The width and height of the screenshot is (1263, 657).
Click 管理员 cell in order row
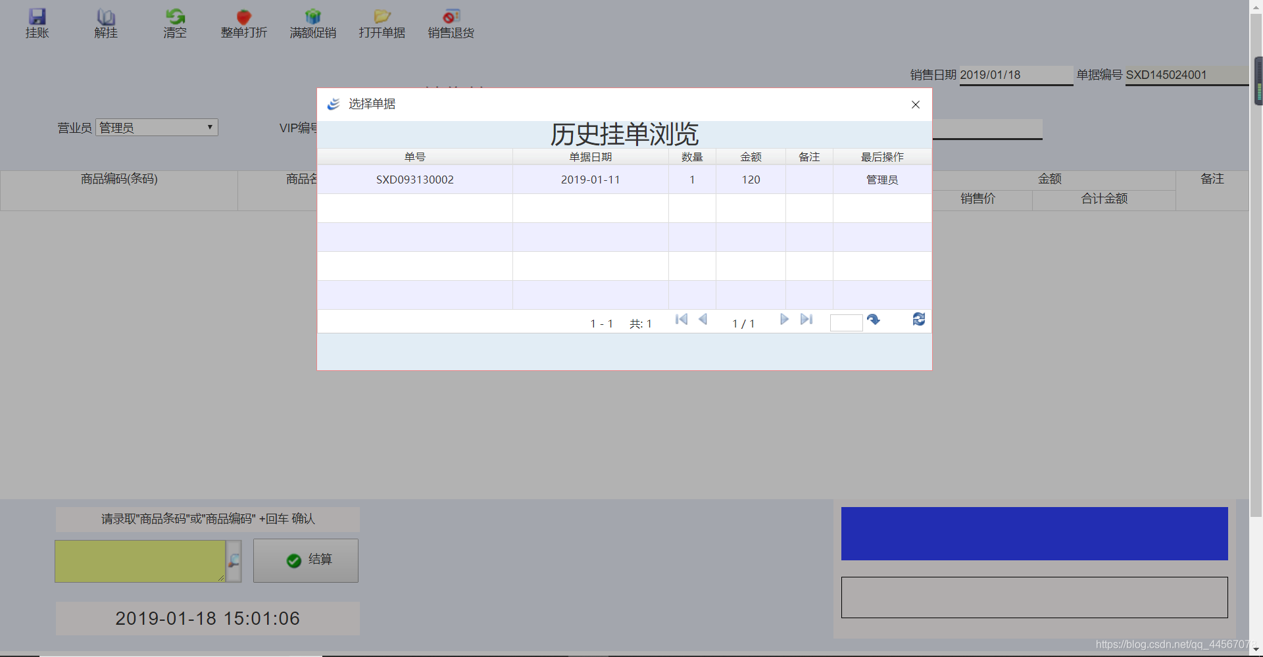[882, 180]
